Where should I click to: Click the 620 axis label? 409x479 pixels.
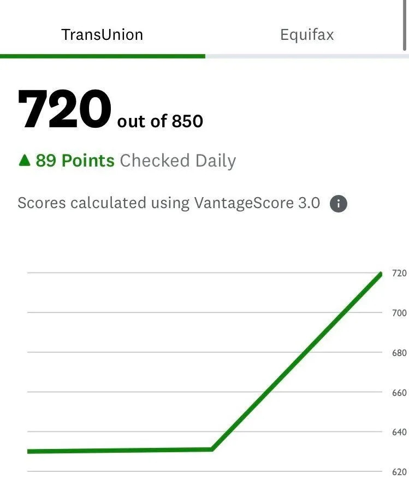(399, 472)
